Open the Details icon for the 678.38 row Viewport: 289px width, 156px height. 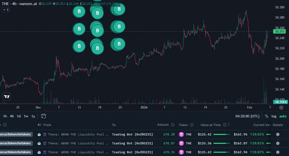[278, 134]
